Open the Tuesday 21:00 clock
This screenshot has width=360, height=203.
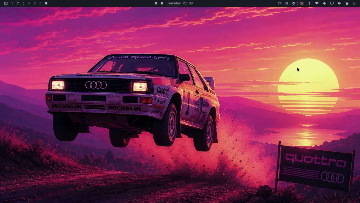tap(180, 3)
